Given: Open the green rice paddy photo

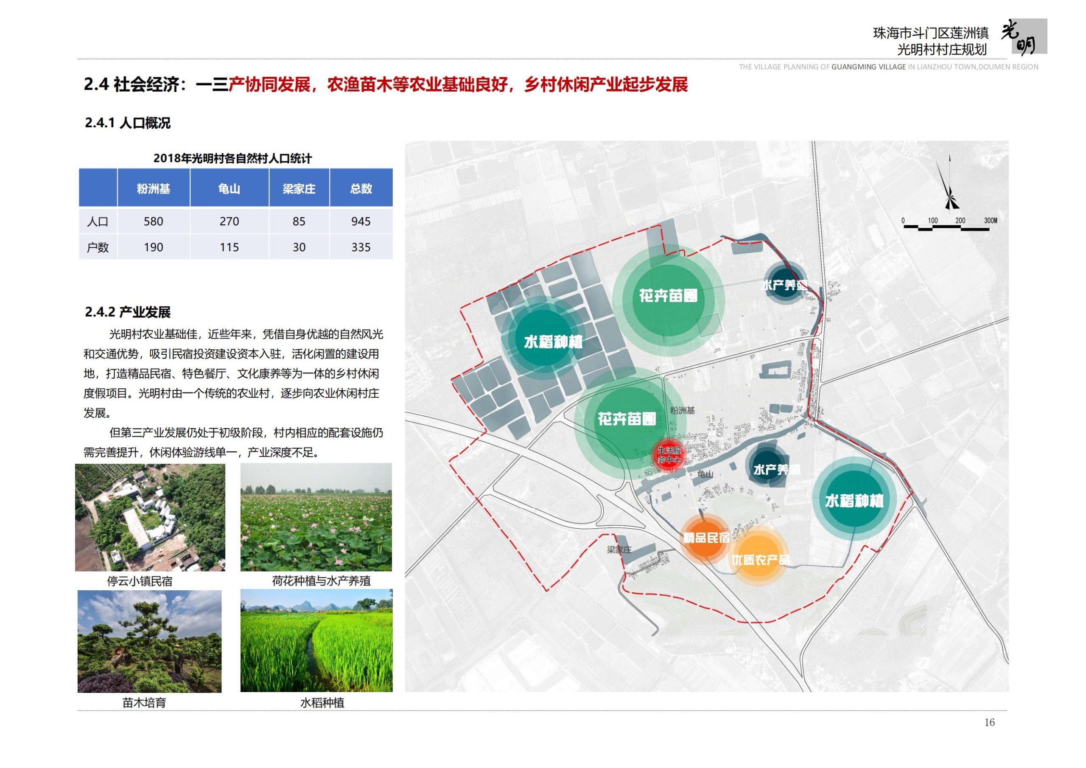Looking at the screenshot, I should (316, 640).
